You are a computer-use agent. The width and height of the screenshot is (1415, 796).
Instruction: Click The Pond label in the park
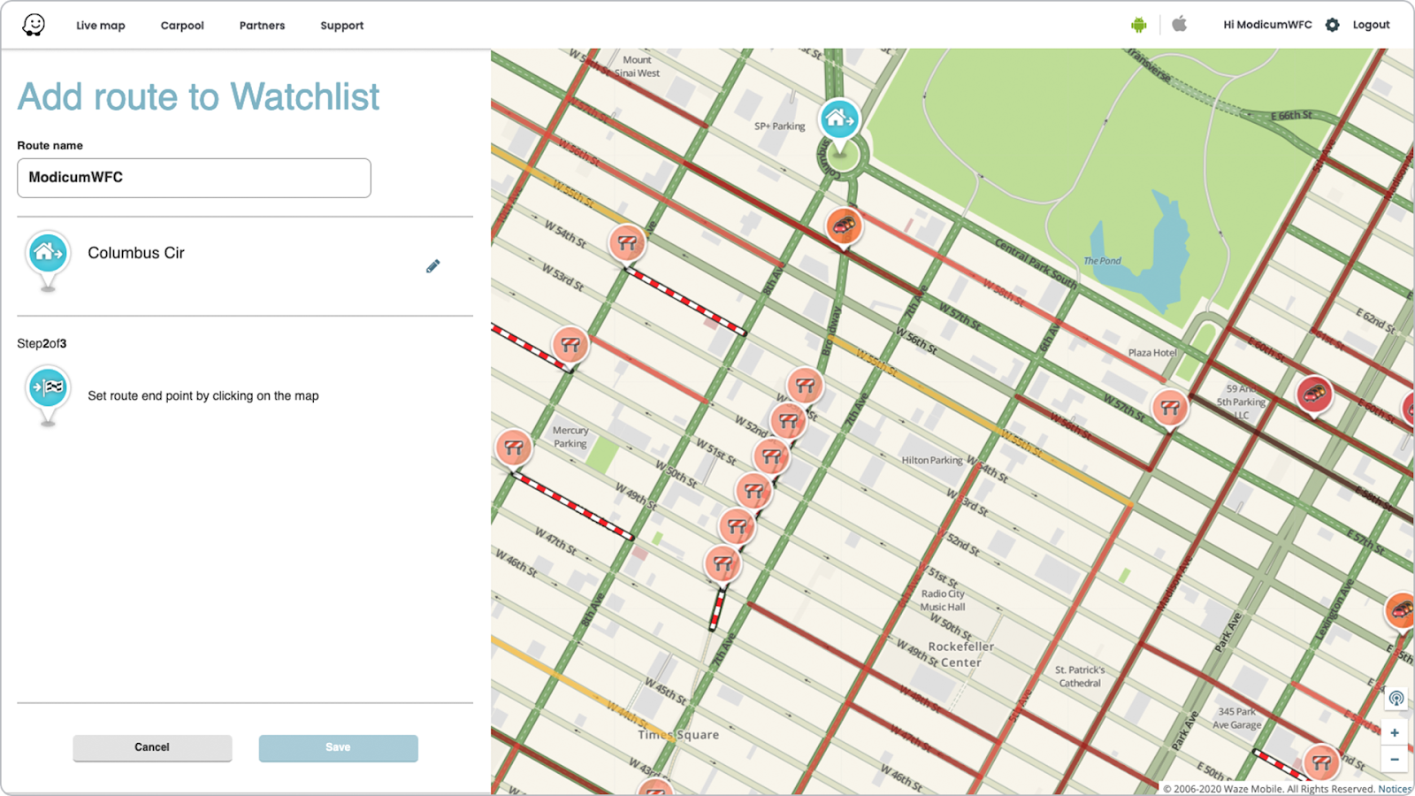coord(1102,261)
